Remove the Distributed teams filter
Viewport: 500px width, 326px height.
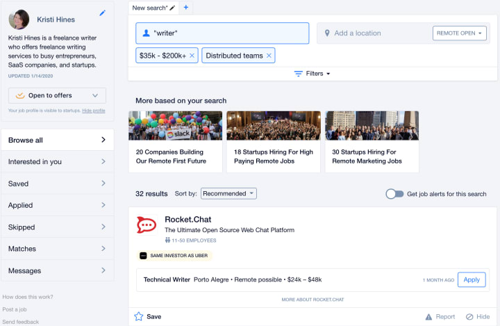point(269,56)
